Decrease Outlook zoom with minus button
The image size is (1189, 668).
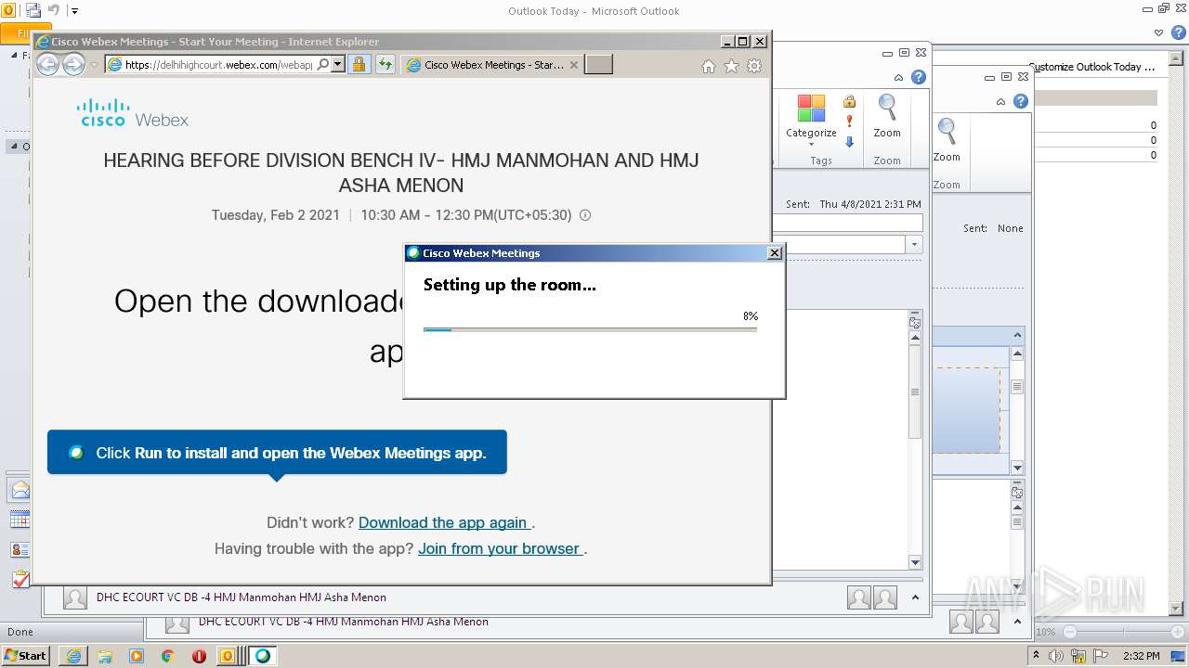[x=1070, y=632]
